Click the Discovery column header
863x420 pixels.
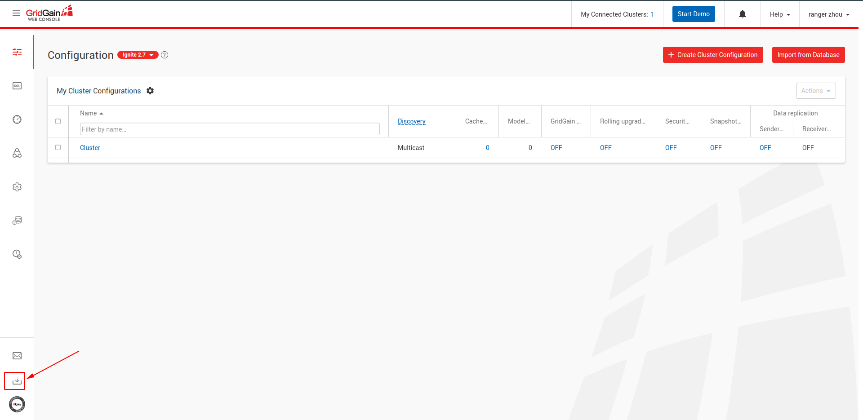click(x=412, y=121)
